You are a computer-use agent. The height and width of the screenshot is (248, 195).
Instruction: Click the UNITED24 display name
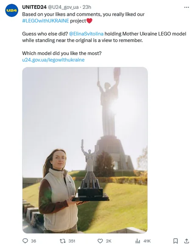click(34, 7)
